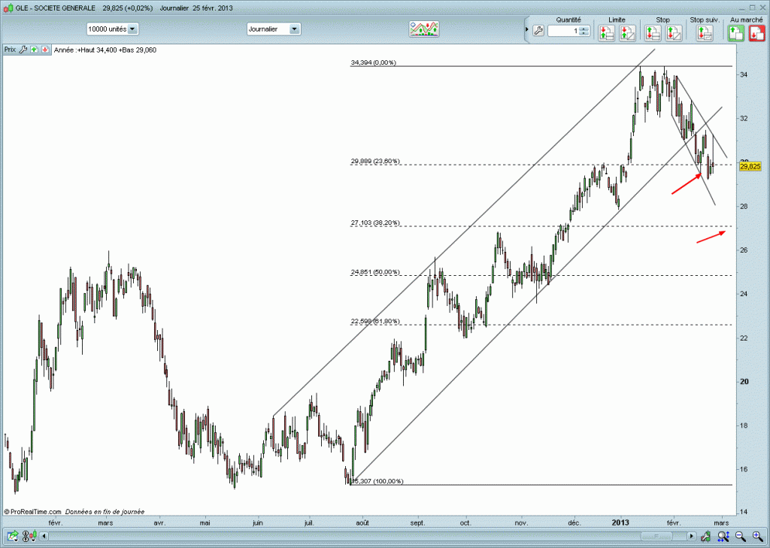Open price settings wrench next to Prix

[23, 50]
